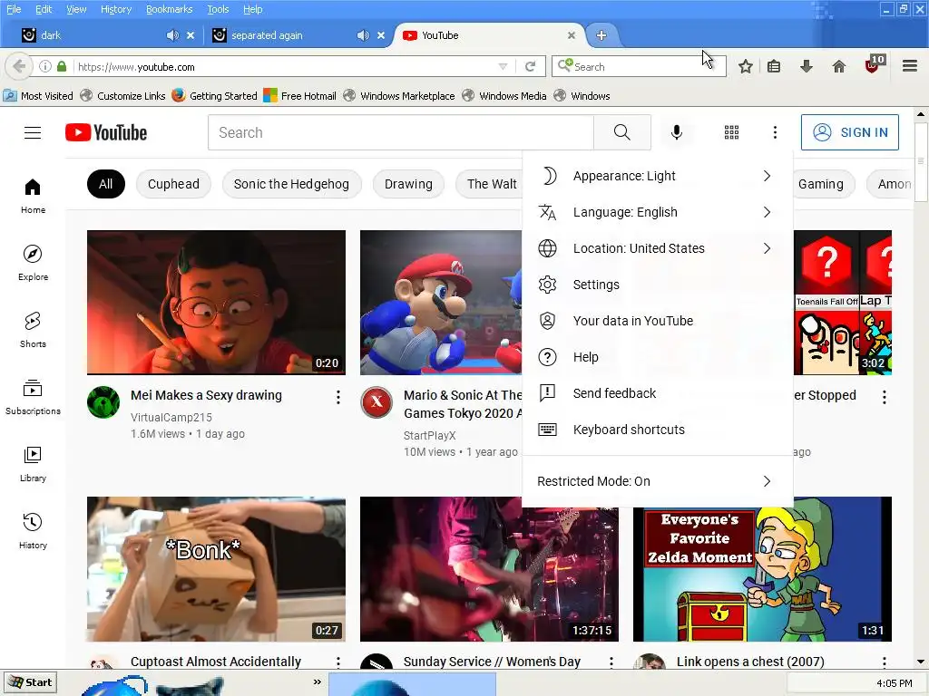Reload the page with refresh icon
The image size is (929, 696).
[x=530, y=66]
